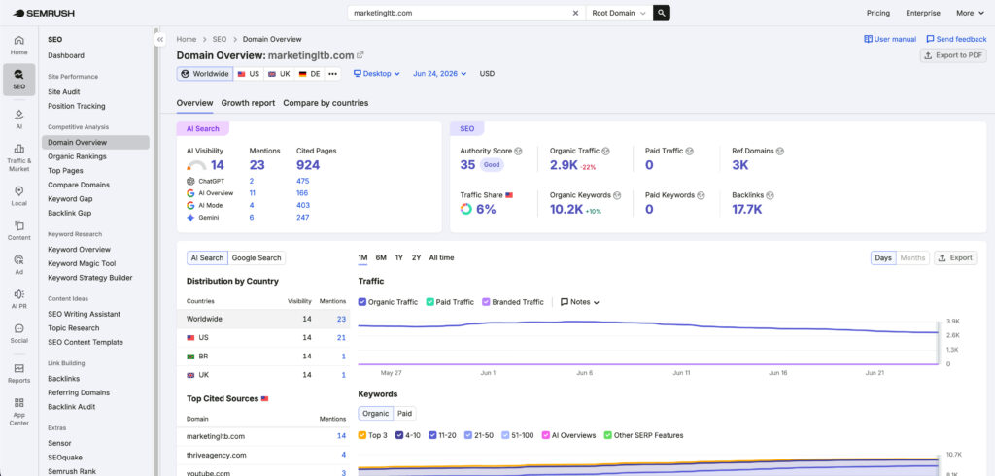Image resolution: width=995 pixels, height=476 pixels.
Task: Toggle Other SERP Features checkbox
Action: tap(608, 435)
